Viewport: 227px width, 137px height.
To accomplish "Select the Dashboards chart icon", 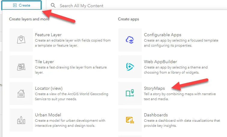I will point(130,120).
